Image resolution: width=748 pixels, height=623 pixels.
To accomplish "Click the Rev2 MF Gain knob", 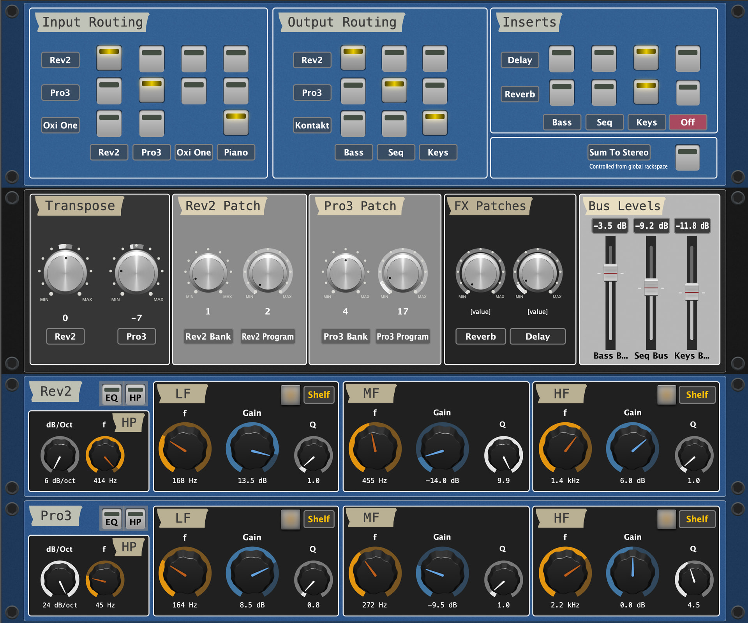I will 442,449.
